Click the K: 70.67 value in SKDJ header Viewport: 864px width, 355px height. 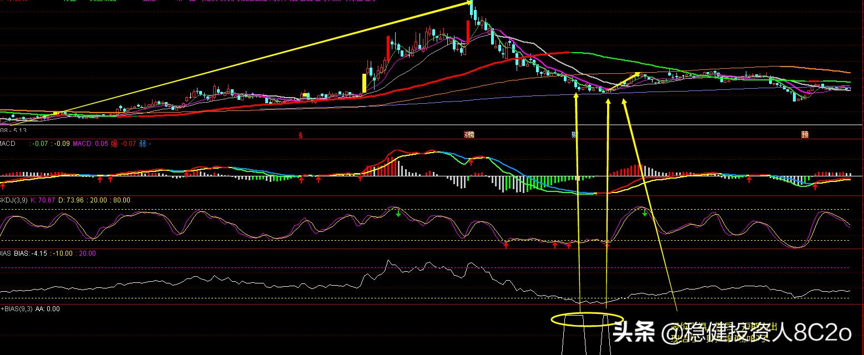tap(43, 200)
